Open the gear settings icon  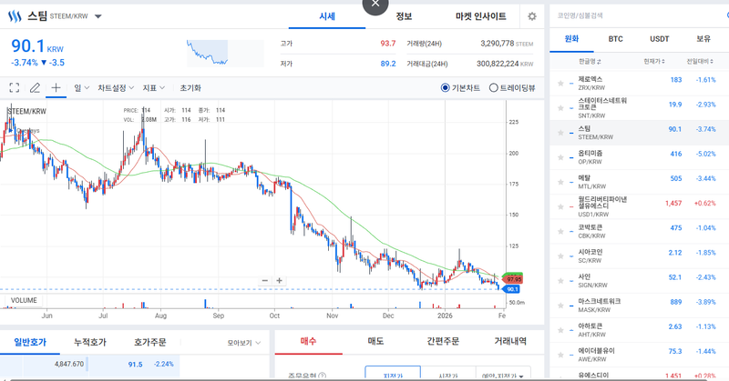coord(532,16)
